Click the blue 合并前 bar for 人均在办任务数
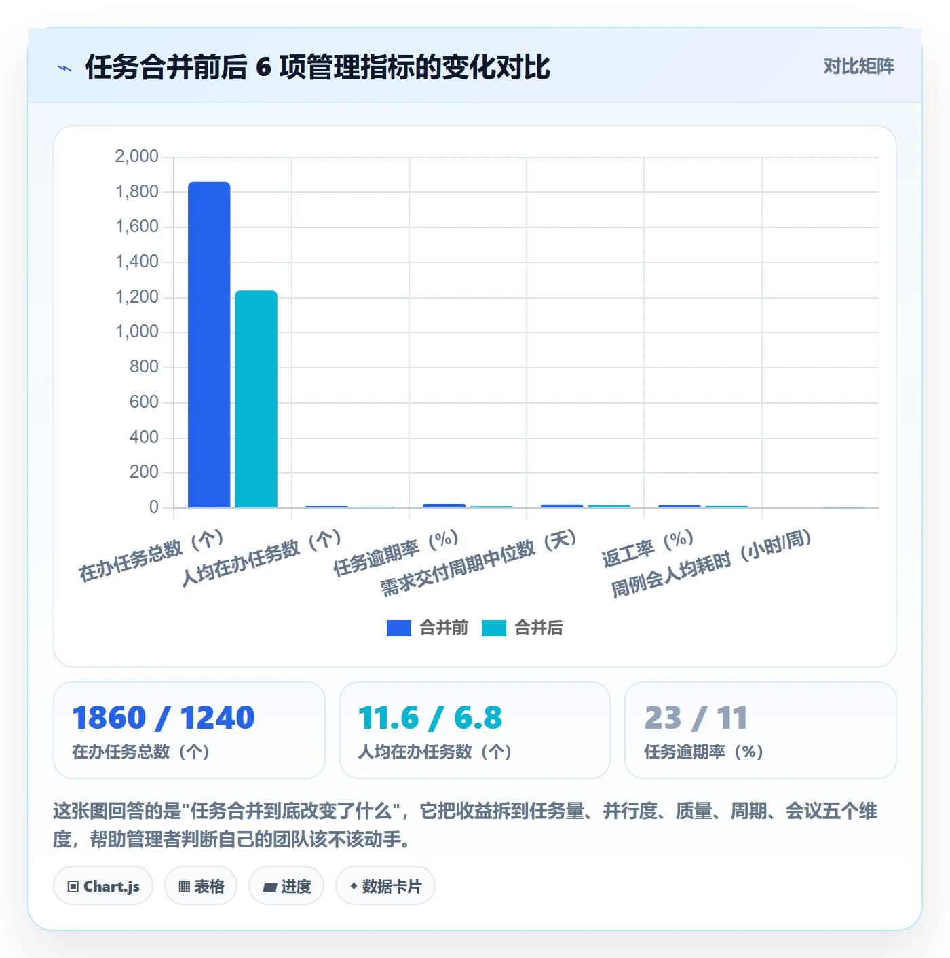The height and width of the screenshot is (958, 950). tap(326, 507)
